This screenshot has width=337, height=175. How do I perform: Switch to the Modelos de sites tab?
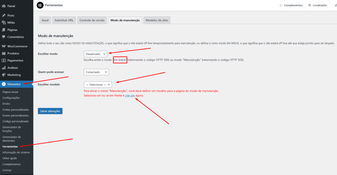(x=157, y=20)
